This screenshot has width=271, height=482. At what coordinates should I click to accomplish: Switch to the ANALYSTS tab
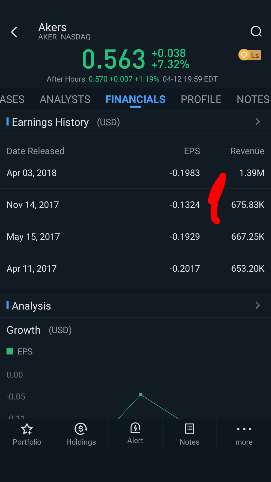coord(65,99)
